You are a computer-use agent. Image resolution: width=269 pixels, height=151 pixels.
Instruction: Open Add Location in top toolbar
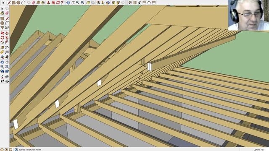coord(88,3)
